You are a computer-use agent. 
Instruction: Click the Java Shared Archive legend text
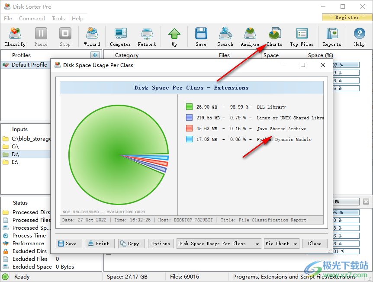tap(281, 128)
